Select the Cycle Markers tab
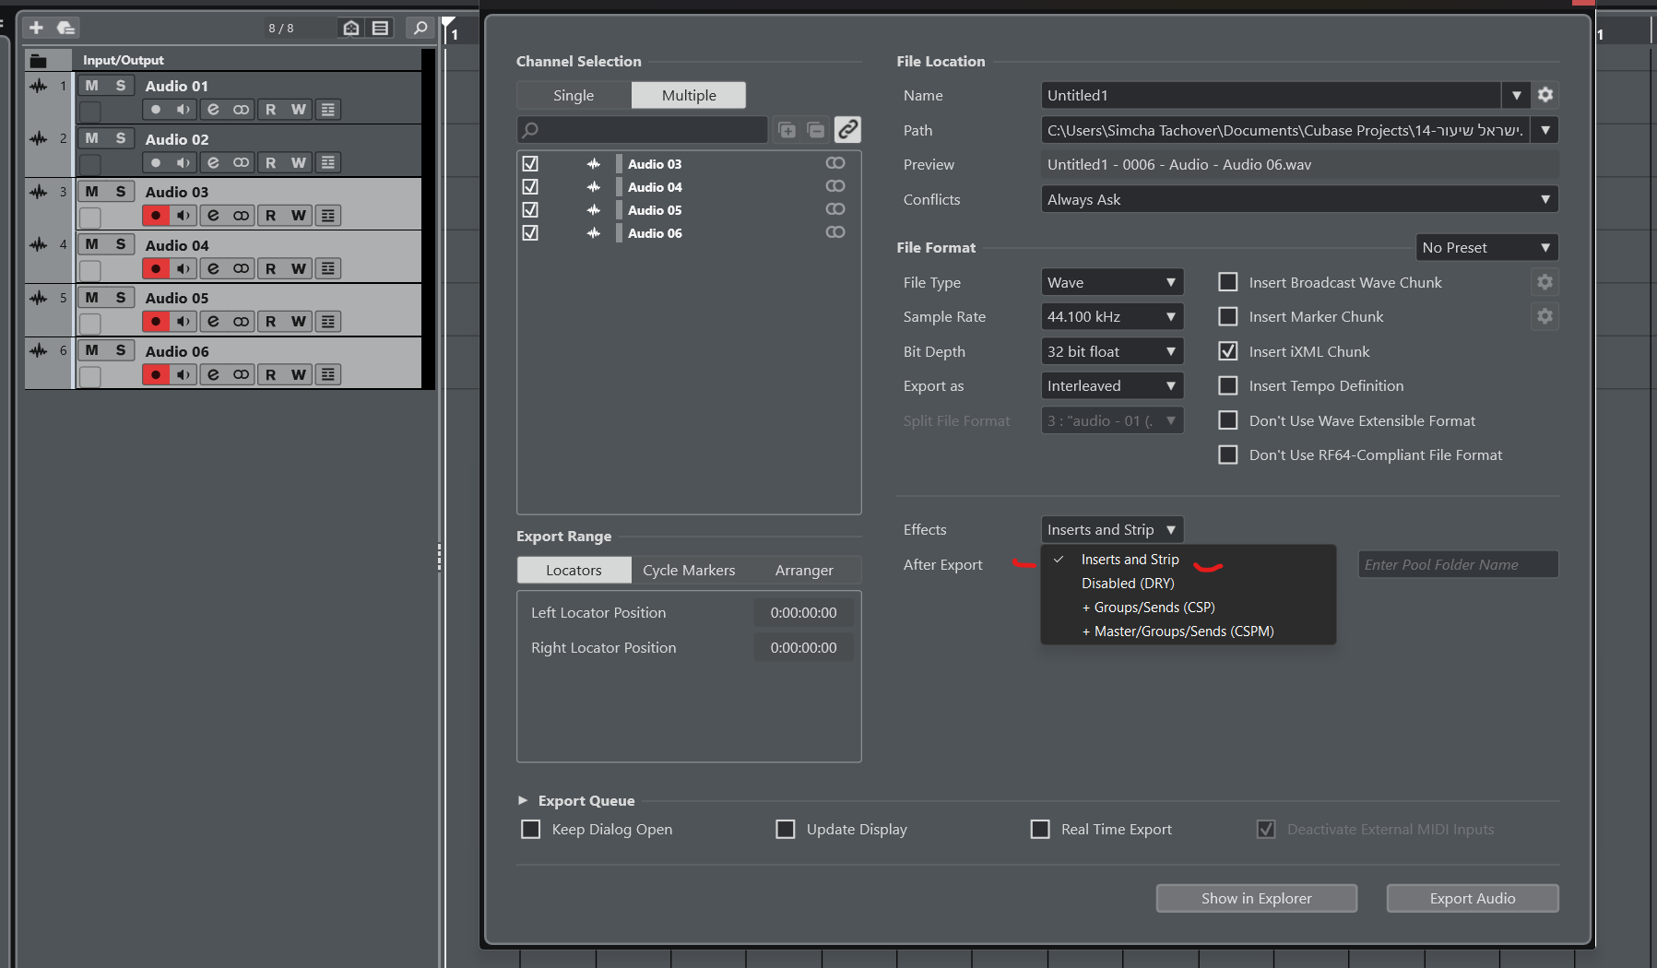The height and width of the screenshot is (968, 1657). pyautogui.click(x=689, y=570)
